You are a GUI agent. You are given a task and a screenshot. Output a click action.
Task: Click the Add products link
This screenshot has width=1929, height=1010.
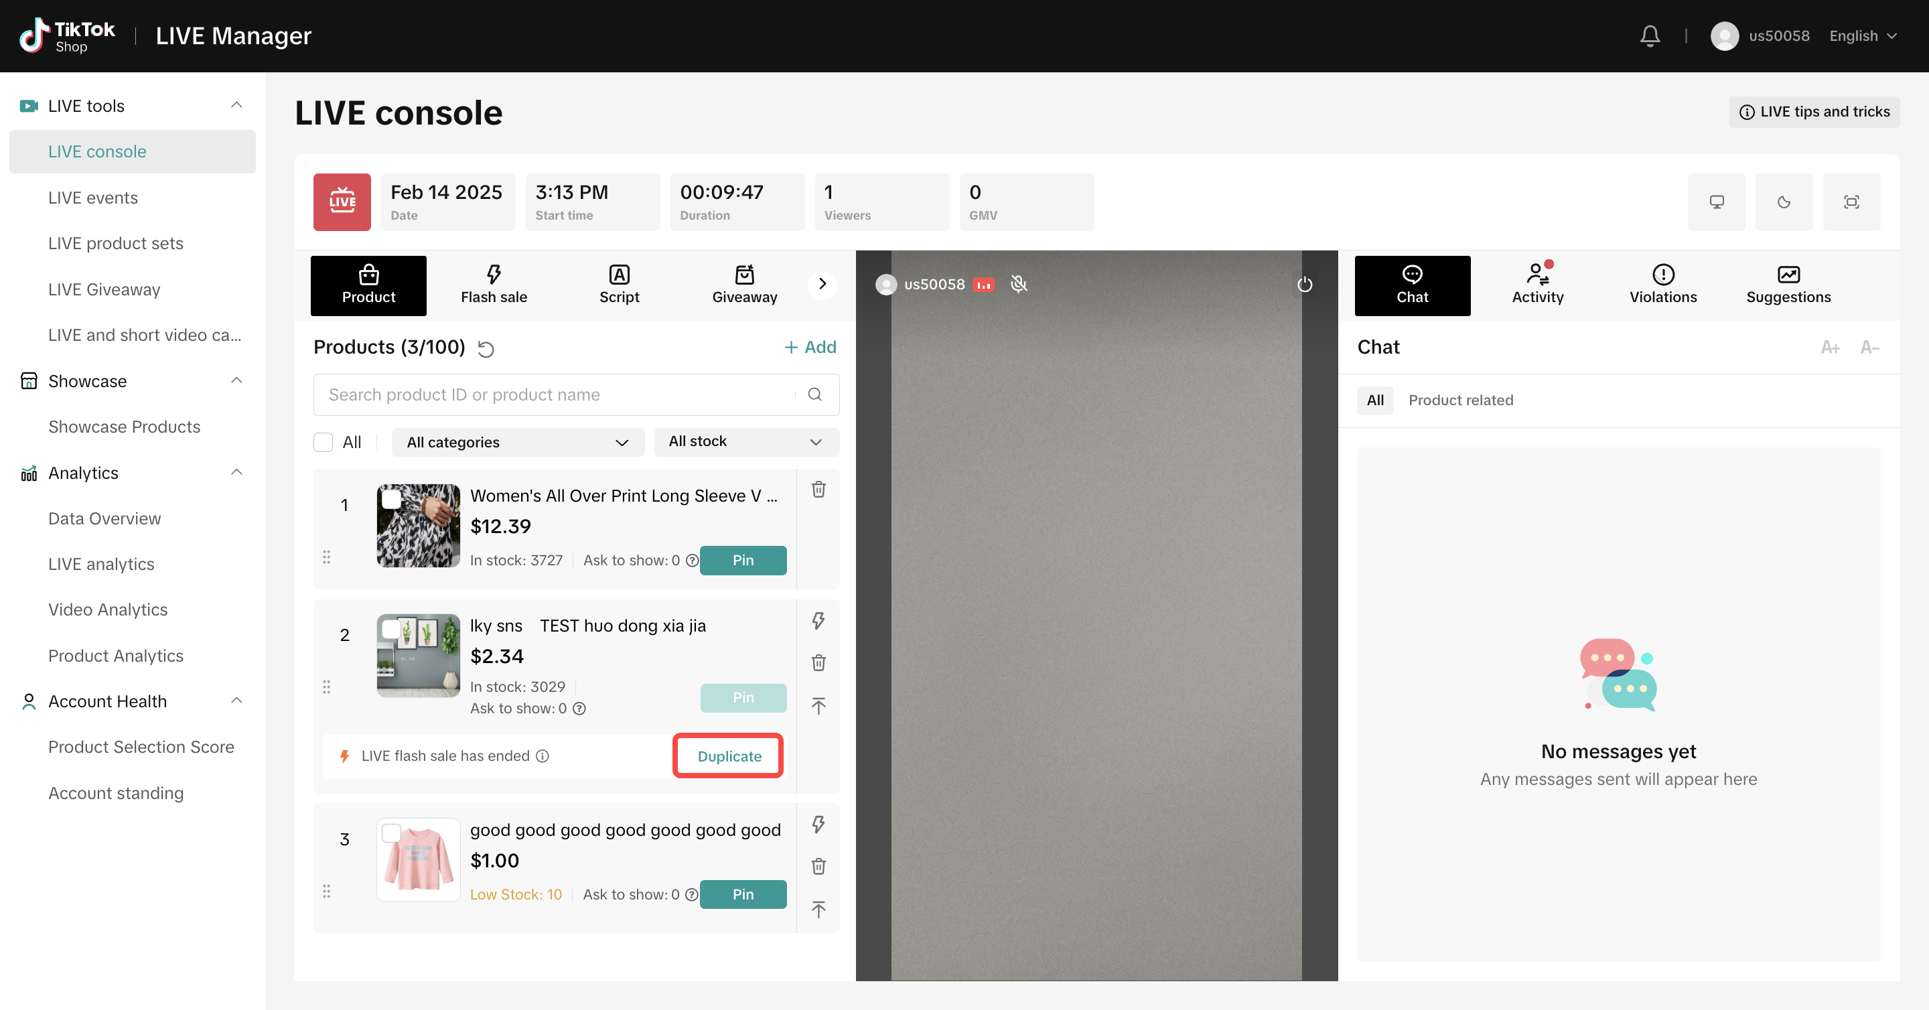pyautogui.click(x=810, y=348)
